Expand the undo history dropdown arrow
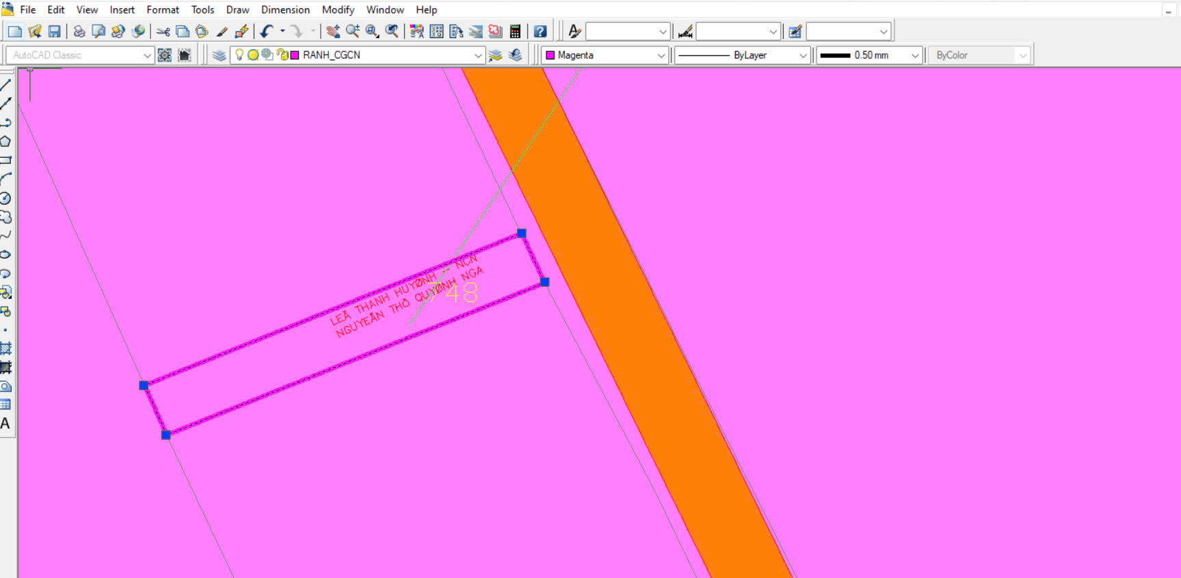Screen dimensions: 1181x578 click(282, 31)
